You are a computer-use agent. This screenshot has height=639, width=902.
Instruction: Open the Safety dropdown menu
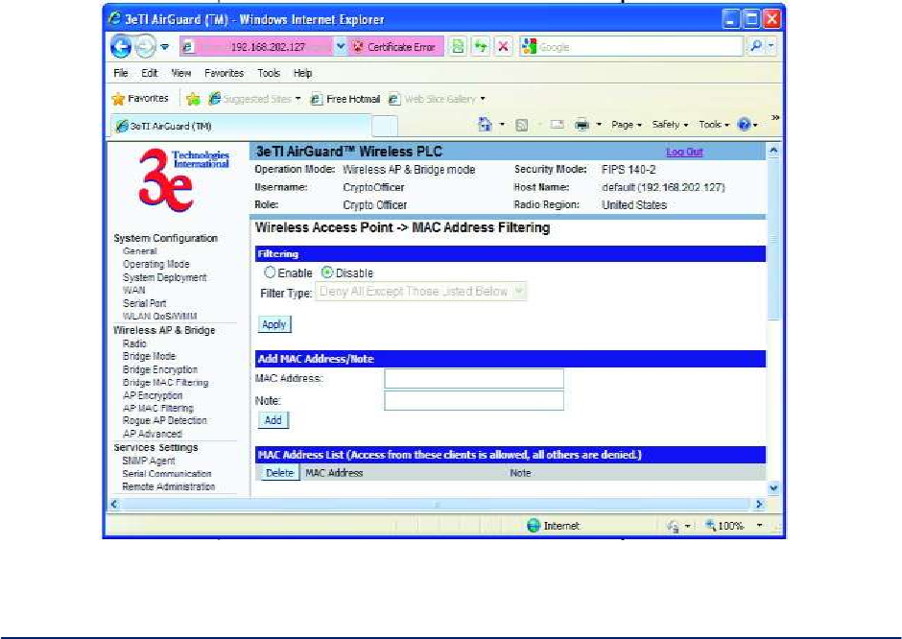[670, 124]
